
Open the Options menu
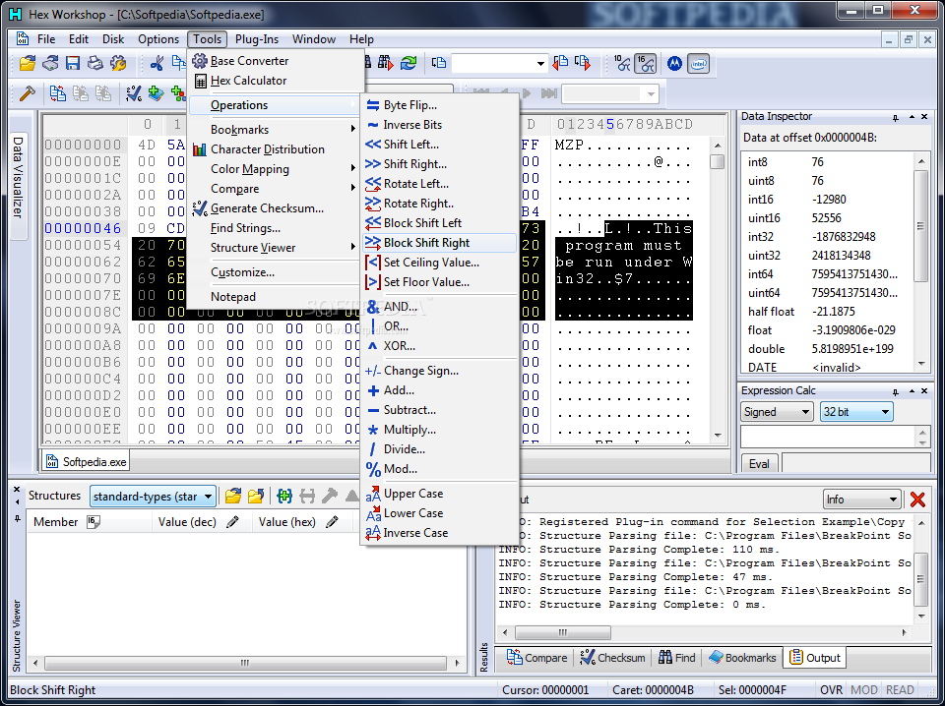(158, 39)
